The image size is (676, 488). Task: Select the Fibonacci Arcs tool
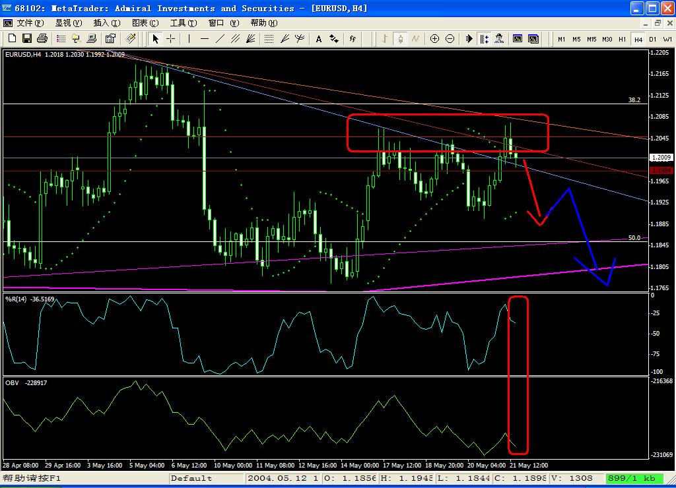[300, 39]
